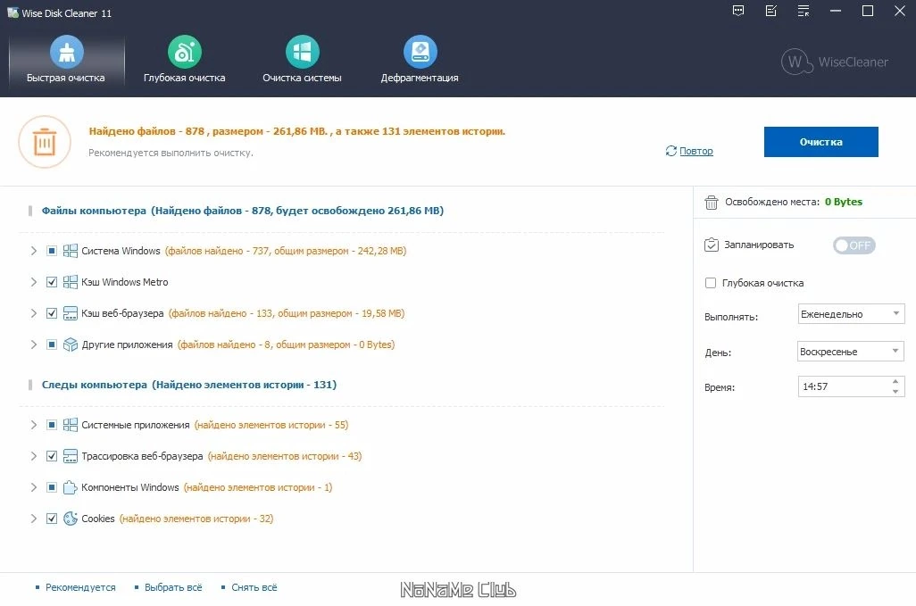Switch to the Быстрая очистка tab
916x606 pixels.
66,60
